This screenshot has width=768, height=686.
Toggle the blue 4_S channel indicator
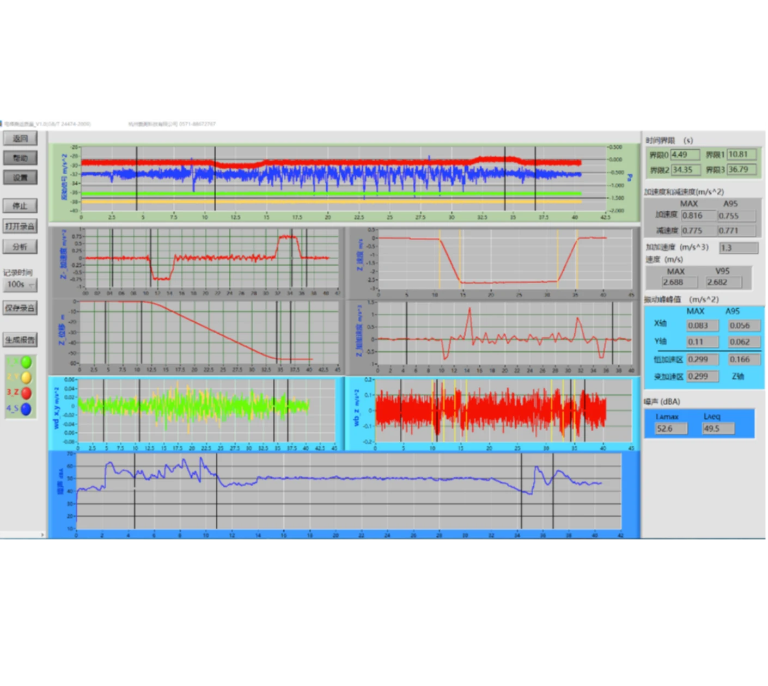point(26,408)
